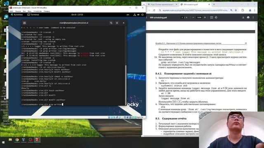Click the site information icon in address bar
The width and height of the screenshot is (264, 148).
pyautogui.click(x=160, y=10)
